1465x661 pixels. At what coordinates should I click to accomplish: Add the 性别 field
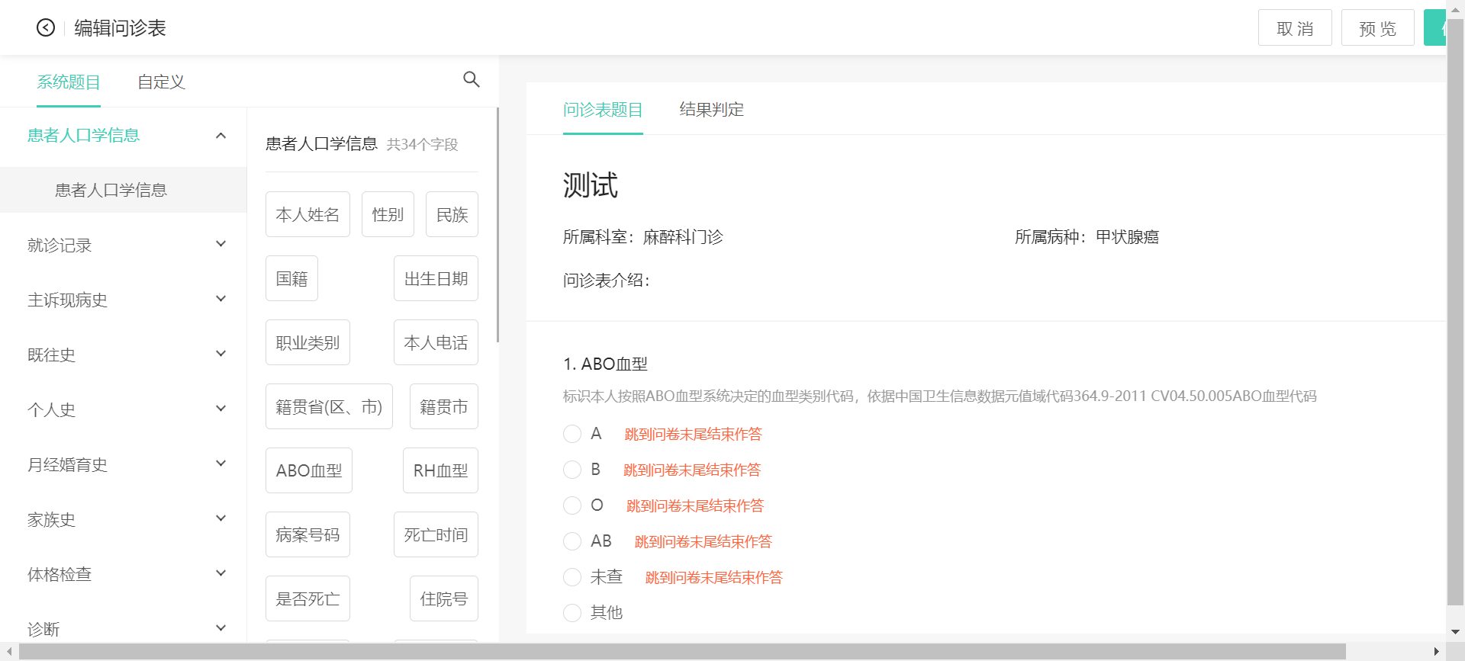coord(388,214)
